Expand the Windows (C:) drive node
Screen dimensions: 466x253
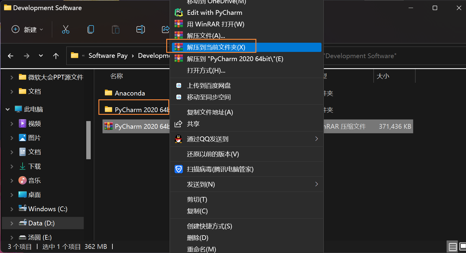(12, 209)
